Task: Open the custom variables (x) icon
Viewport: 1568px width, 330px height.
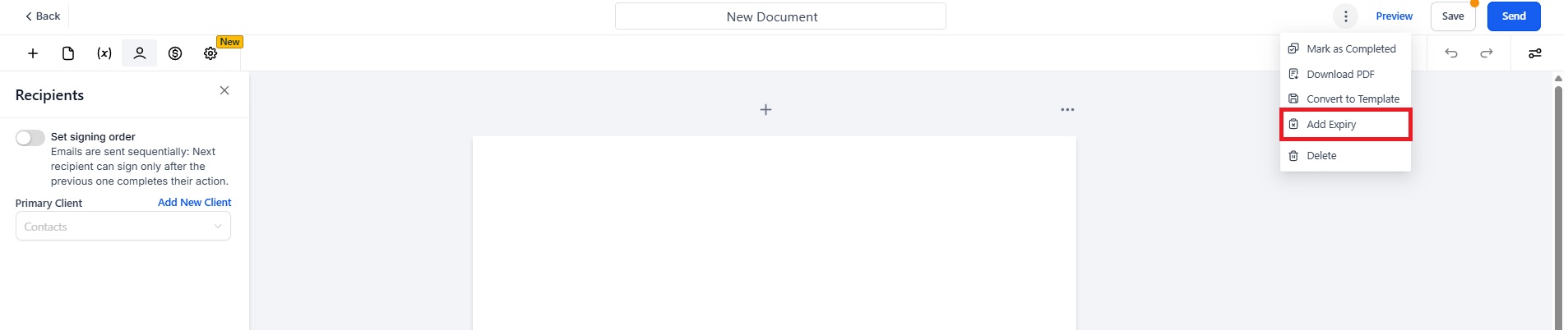Action: [104, 53]
